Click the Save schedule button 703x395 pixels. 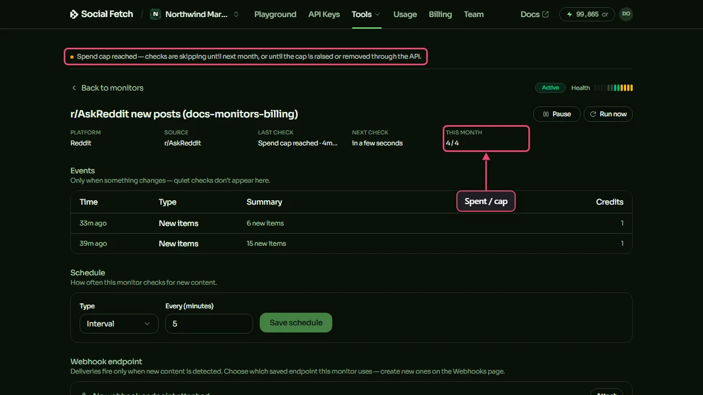[x=296, y=323]
